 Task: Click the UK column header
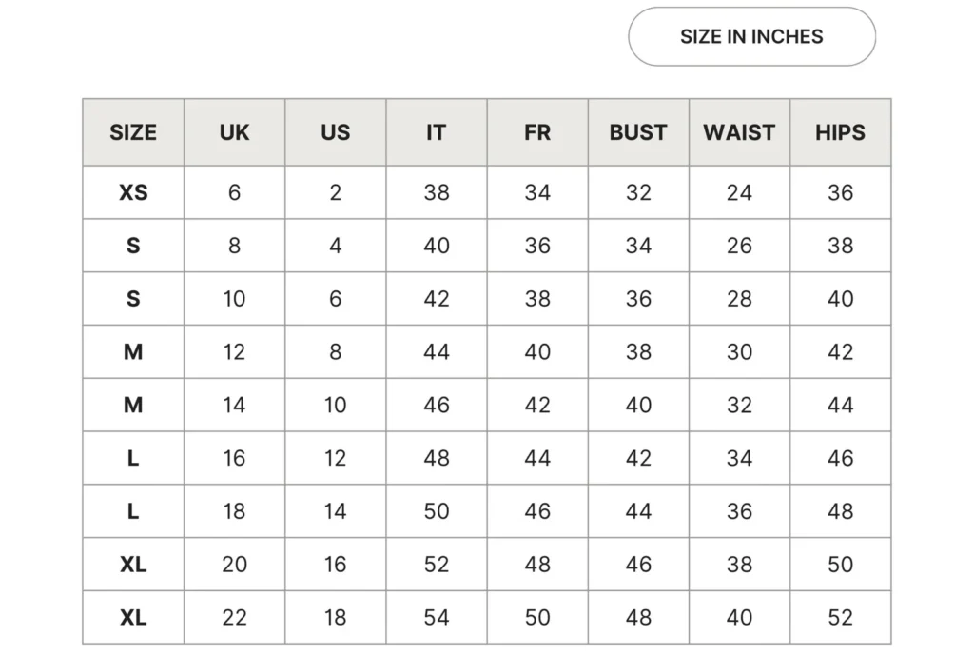coord(234,132)
